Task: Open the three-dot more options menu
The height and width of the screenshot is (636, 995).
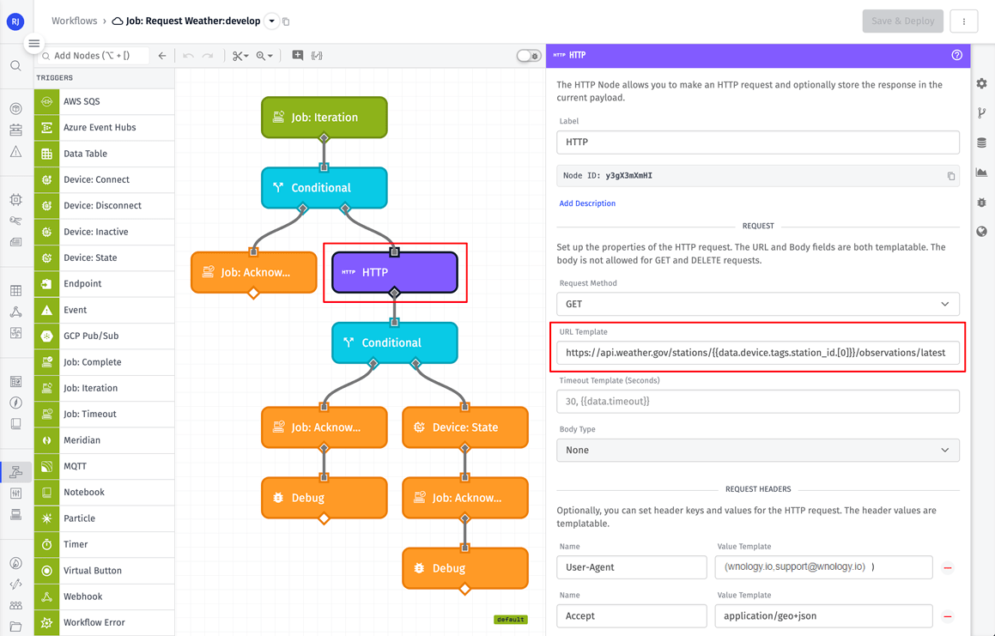Action: 963,21
